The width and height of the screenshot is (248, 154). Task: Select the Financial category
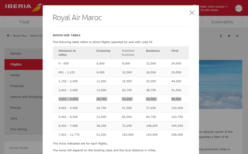coord(17,86)
